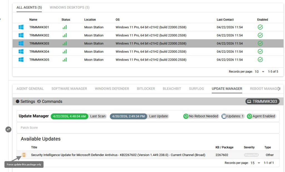The width and height of the screenshot is (285, 172).
Task: Sort updates by Title column
Action: [34, 147]
